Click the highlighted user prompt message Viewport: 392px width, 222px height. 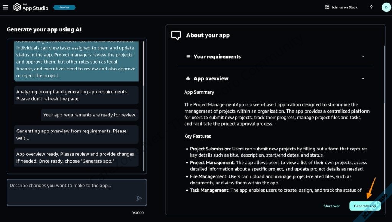click(76, 61)
